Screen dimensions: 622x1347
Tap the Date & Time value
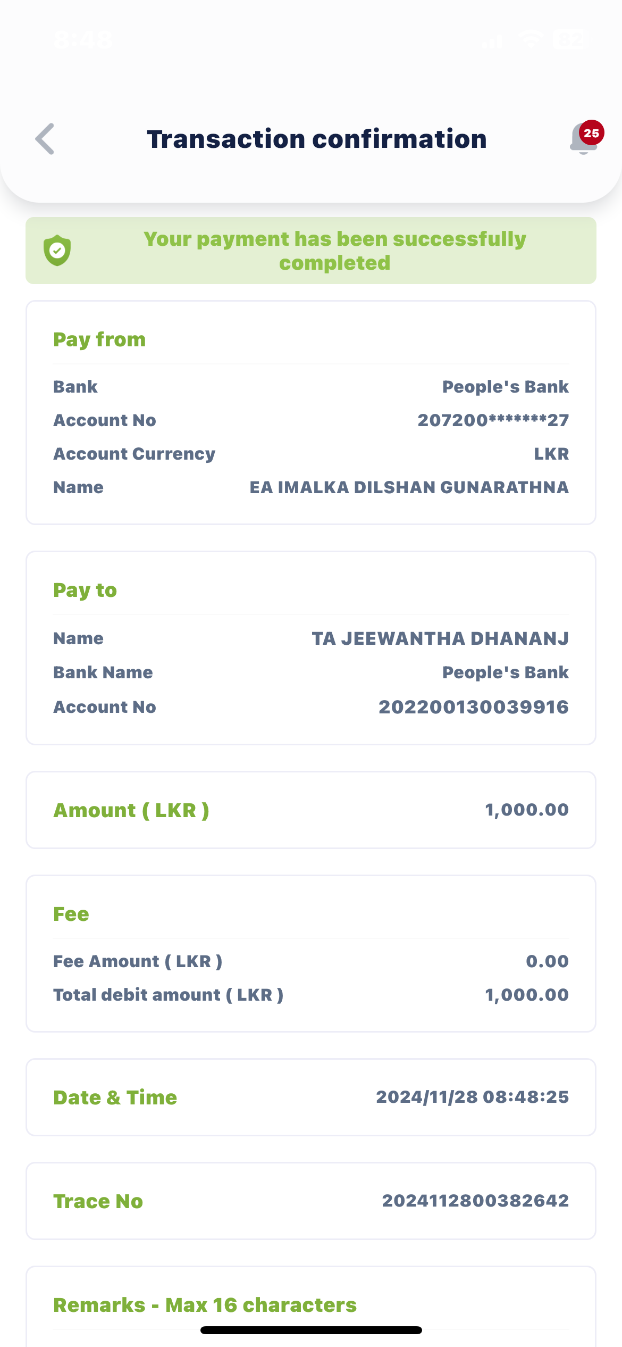[x=472, y=1097]
